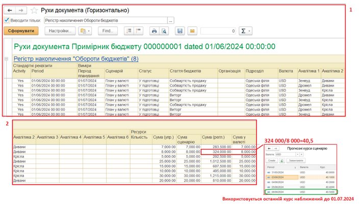Click the register name input field
Image resolution: width=362 pixels, height=204 pixels.
[x=105, y=20]
